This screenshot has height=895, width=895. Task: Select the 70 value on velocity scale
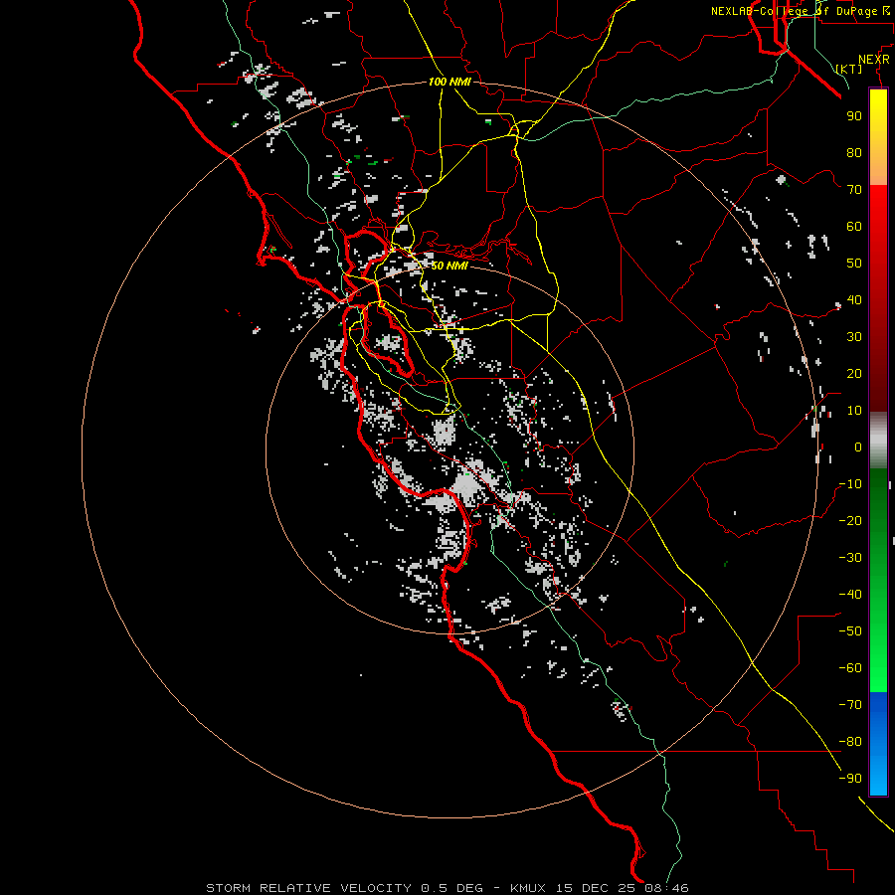[x=854, y=190]
